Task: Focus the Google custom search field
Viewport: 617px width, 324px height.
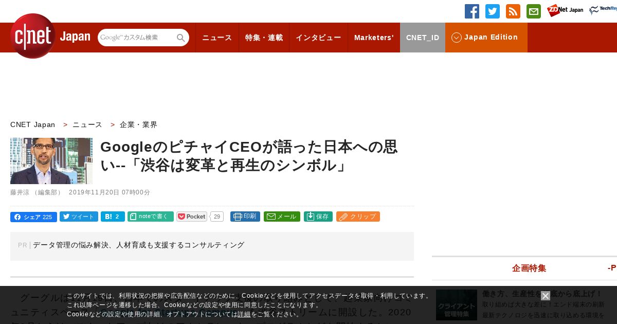Action: (x=136, y=38)
